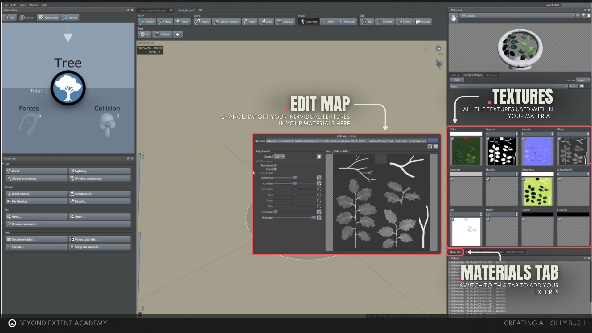Click the Randomize button in Generation panel
This screenshot has width=592, height=333.
point(48,18)
